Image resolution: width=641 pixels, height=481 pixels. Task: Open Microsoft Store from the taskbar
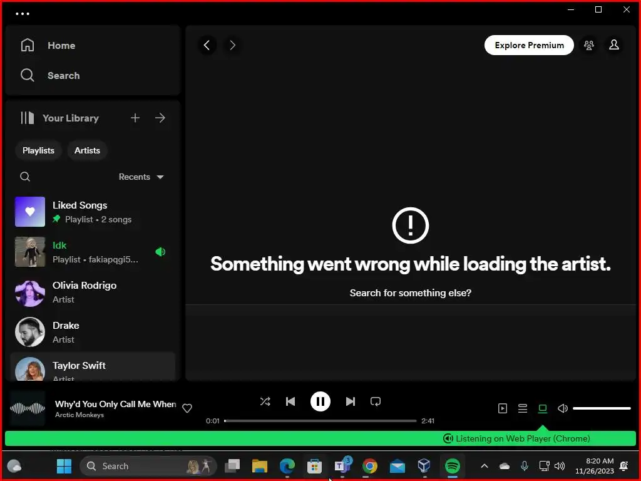click(314, 466)
